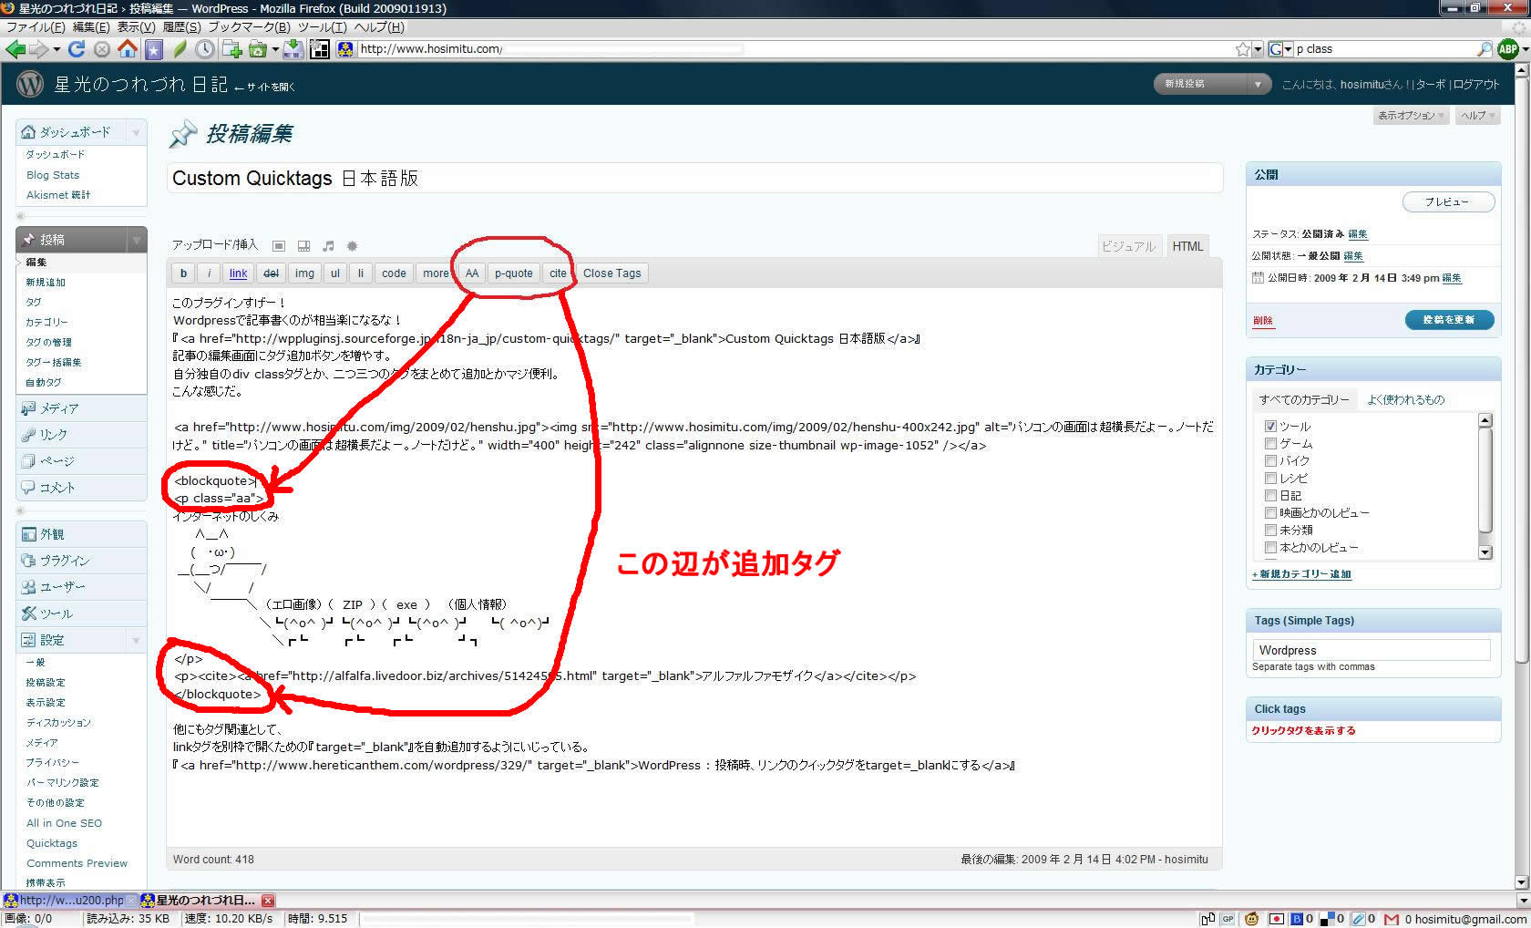Viewport: 1531px width, 928px height.
Task: Click the category list scrollbar down arrow
Action: [x=1485, y=552]
